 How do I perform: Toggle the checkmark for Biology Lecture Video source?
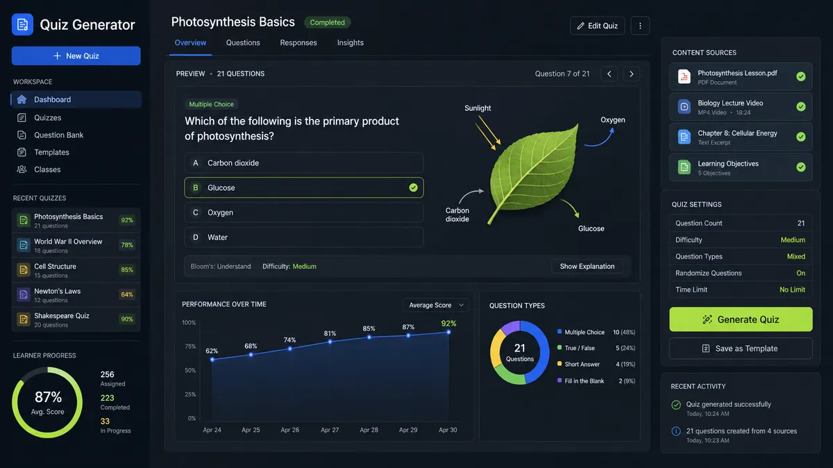[801, 107]
